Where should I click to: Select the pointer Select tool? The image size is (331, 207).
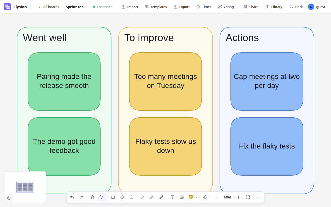point(102,197)
